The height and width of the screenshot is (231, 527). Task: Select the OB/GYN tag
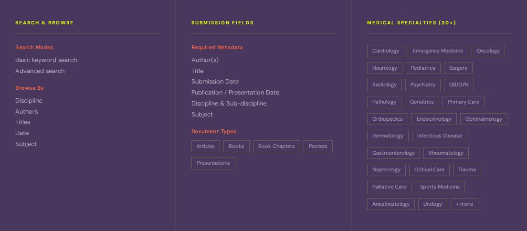pos(458,85)
